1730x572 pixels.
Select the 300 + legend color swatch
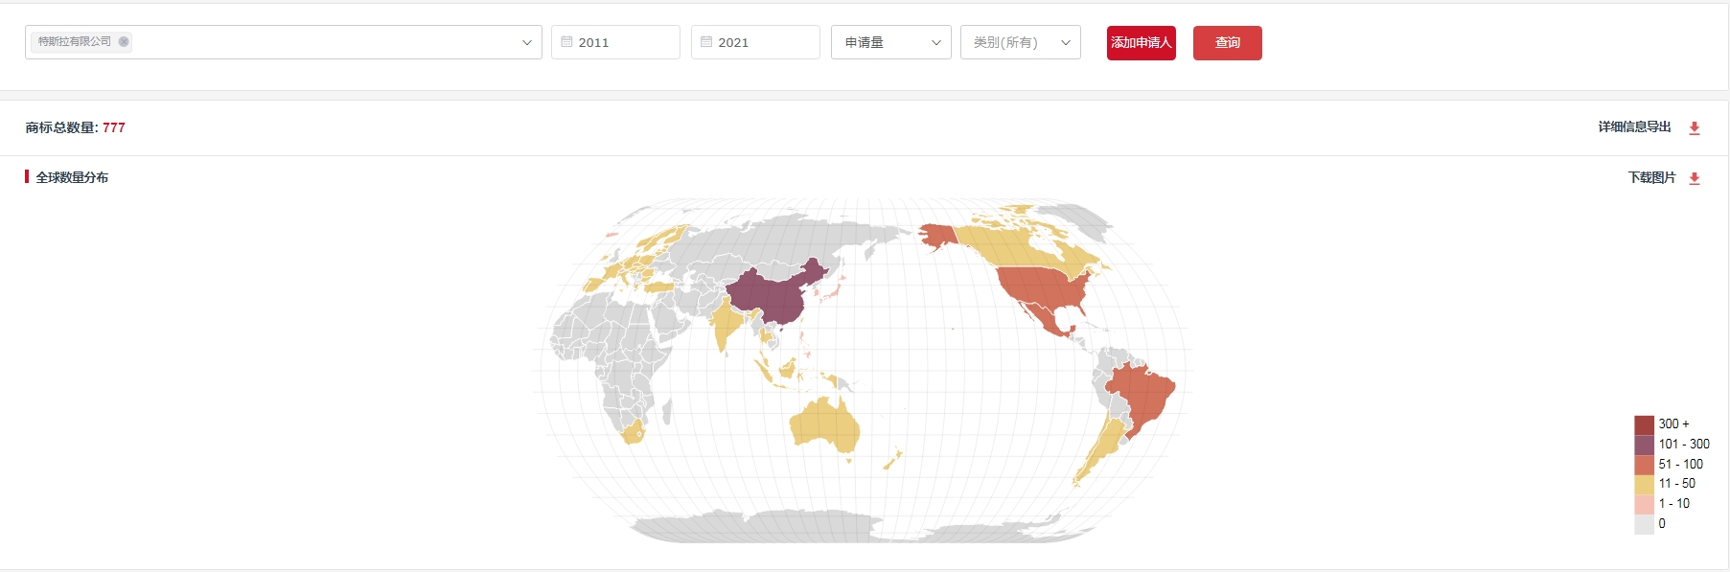coord(1644,424)
